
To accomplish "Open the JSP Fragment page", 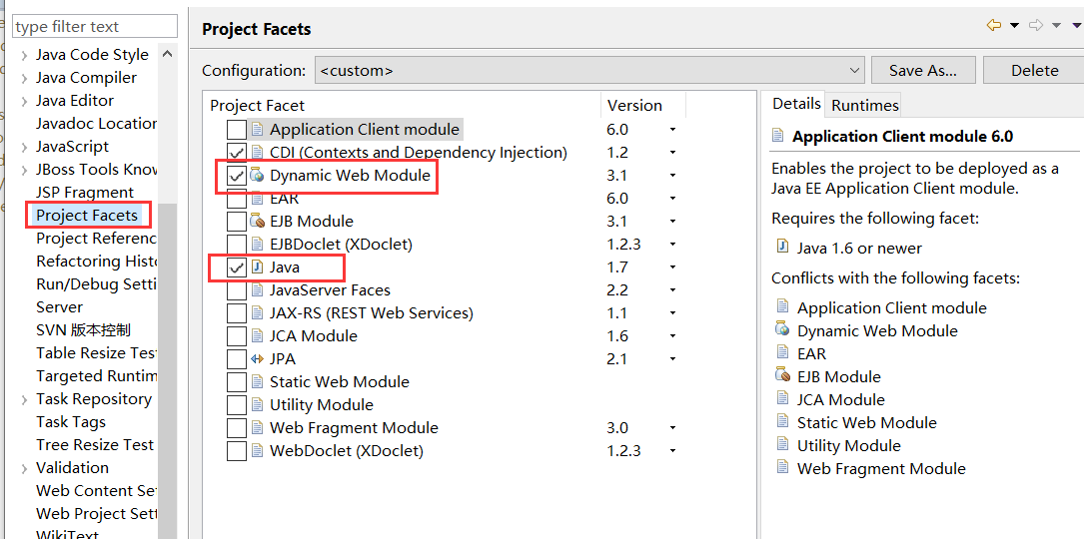I will pos(84,192).
